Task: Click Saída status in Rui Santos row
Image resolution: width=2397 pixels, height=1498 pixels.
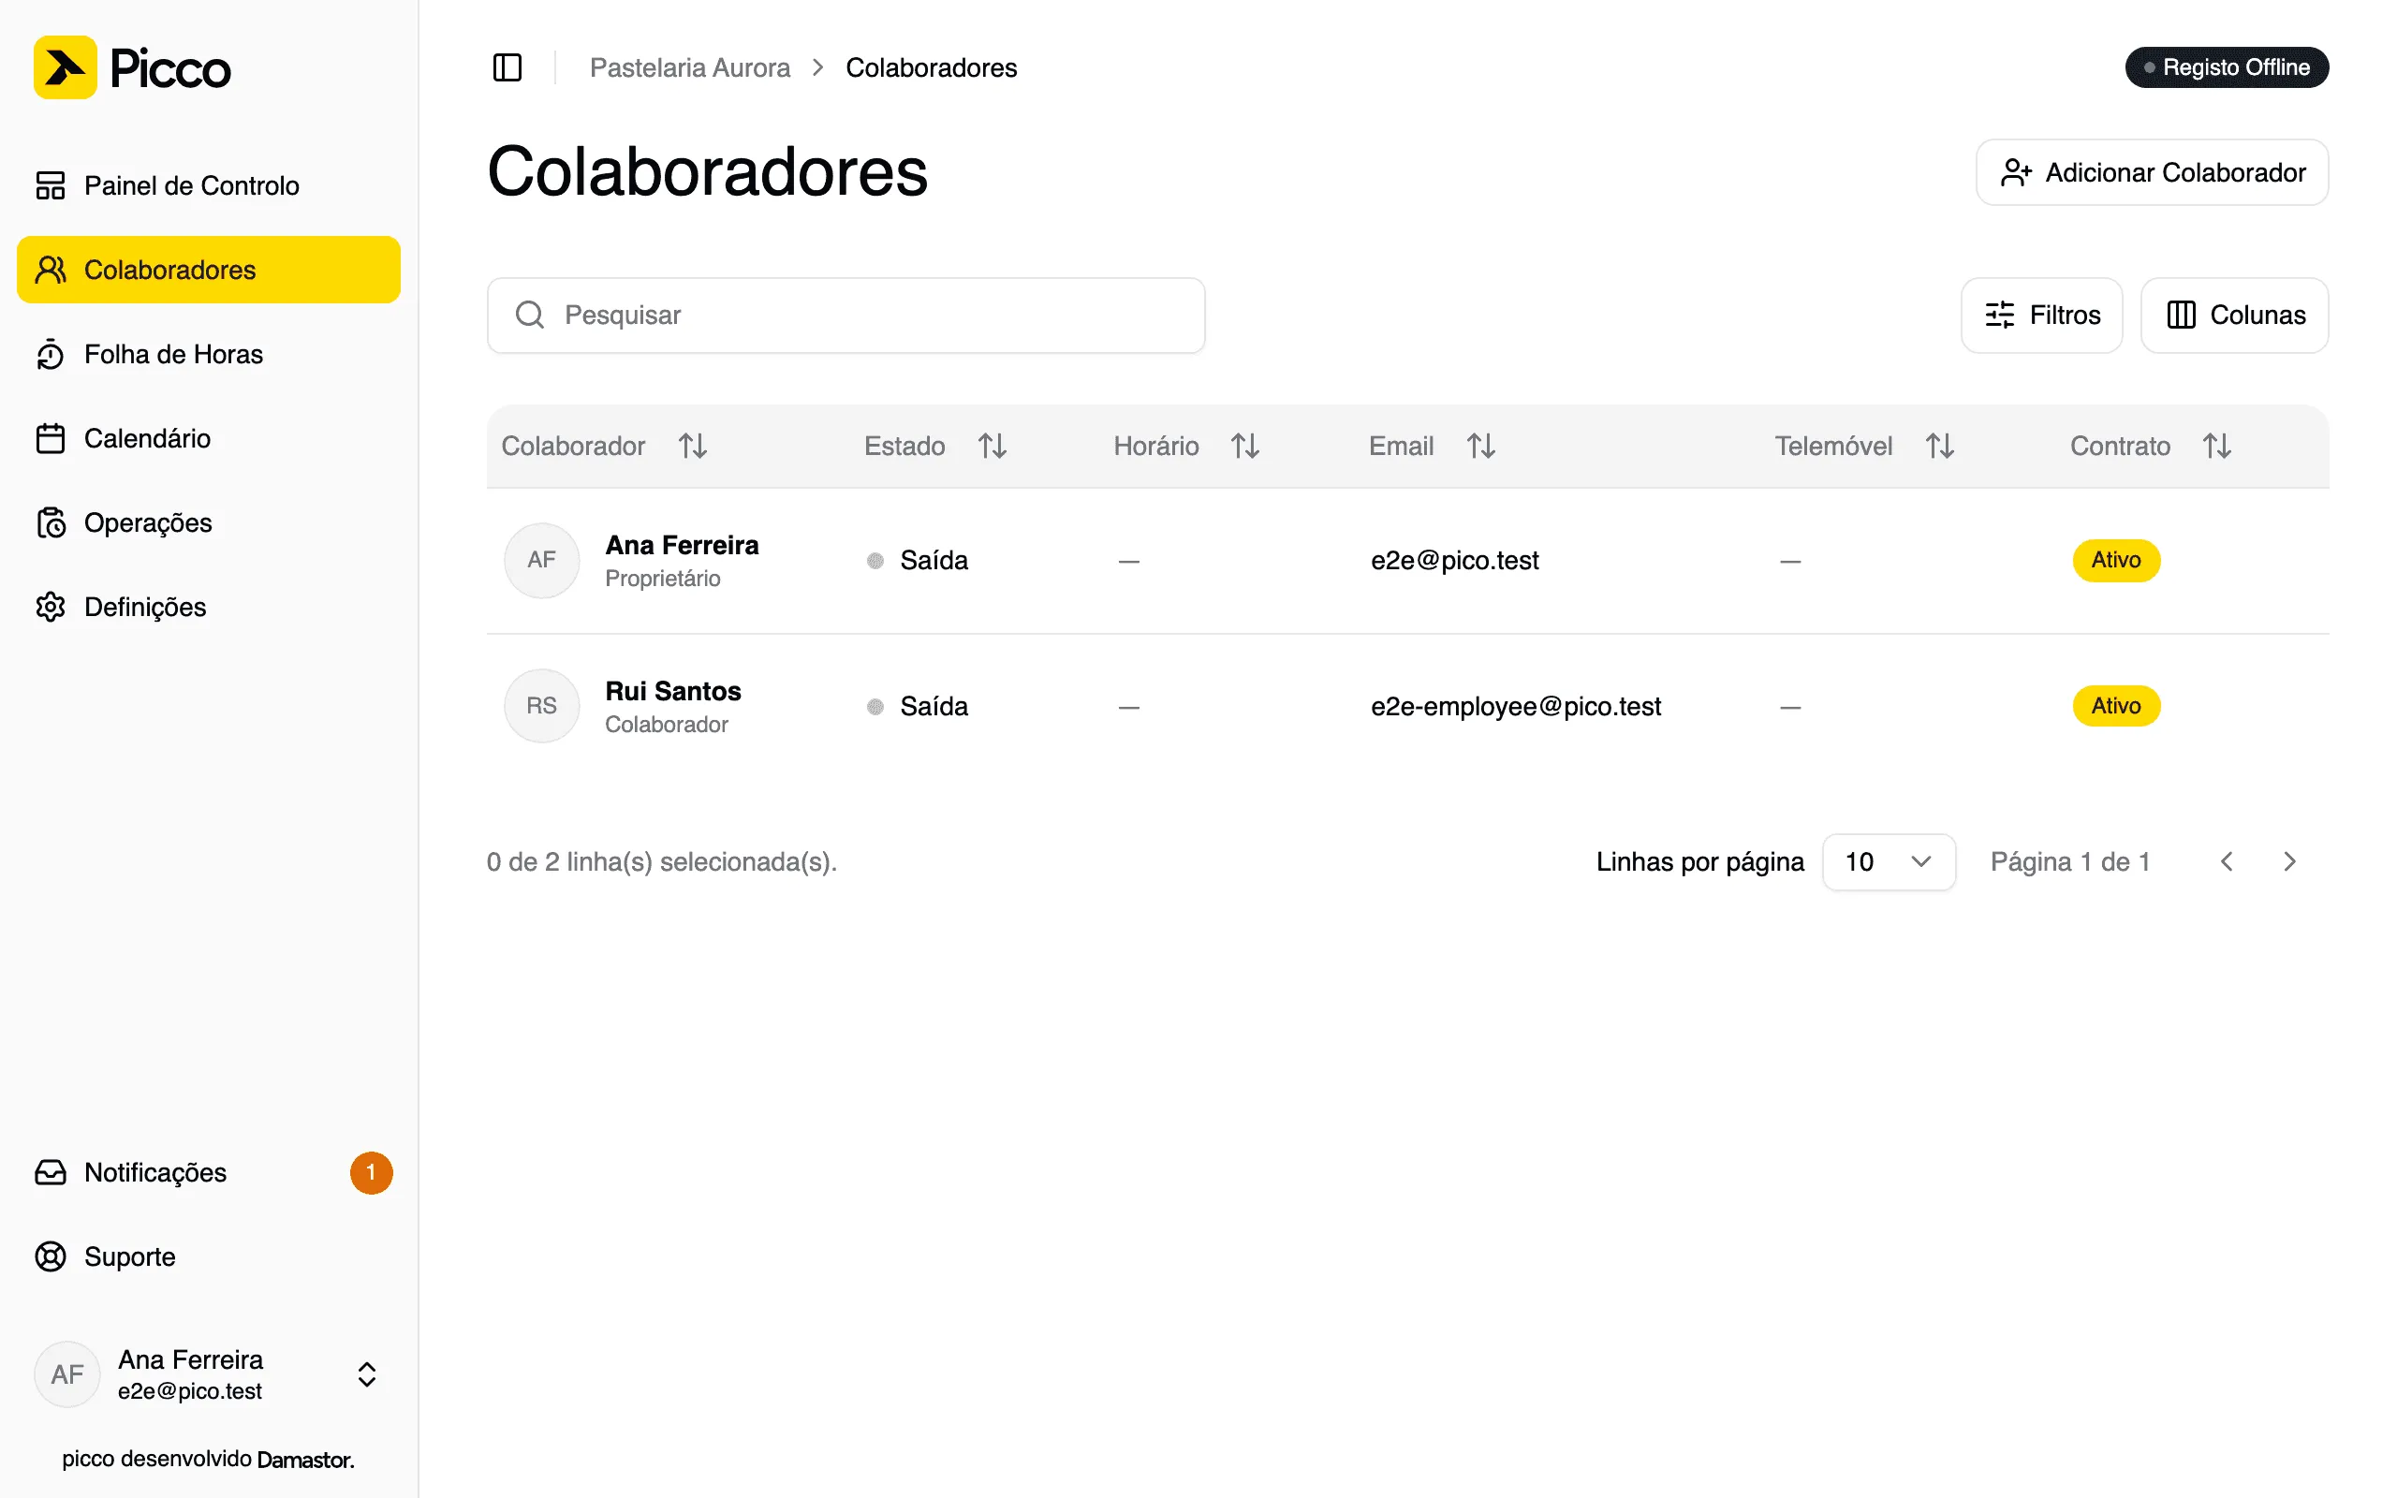Action: [x=918, y=706]
